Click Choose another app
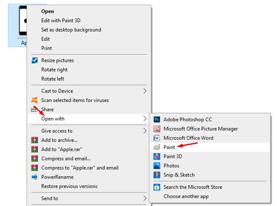 point(186,196)
